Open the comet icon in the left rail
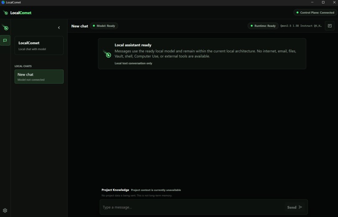Image resolution: width=338 pixels, height=217 pixels. pyautogui.click(x=5, y=28)
